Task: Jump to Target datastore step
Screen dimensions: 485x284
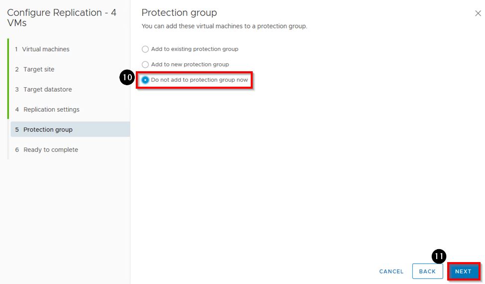Action: pyautogui.click(x=47, y=90)
